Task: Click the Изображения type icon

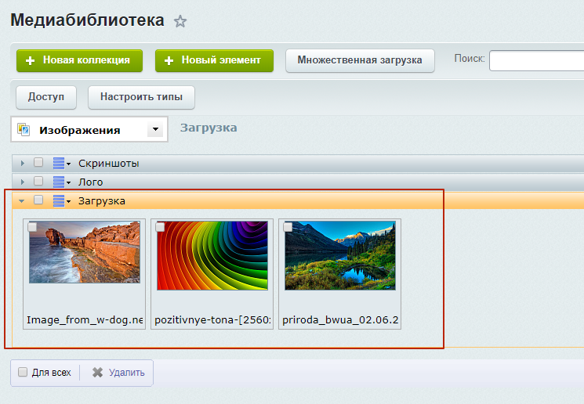Action: pos(24,130)
